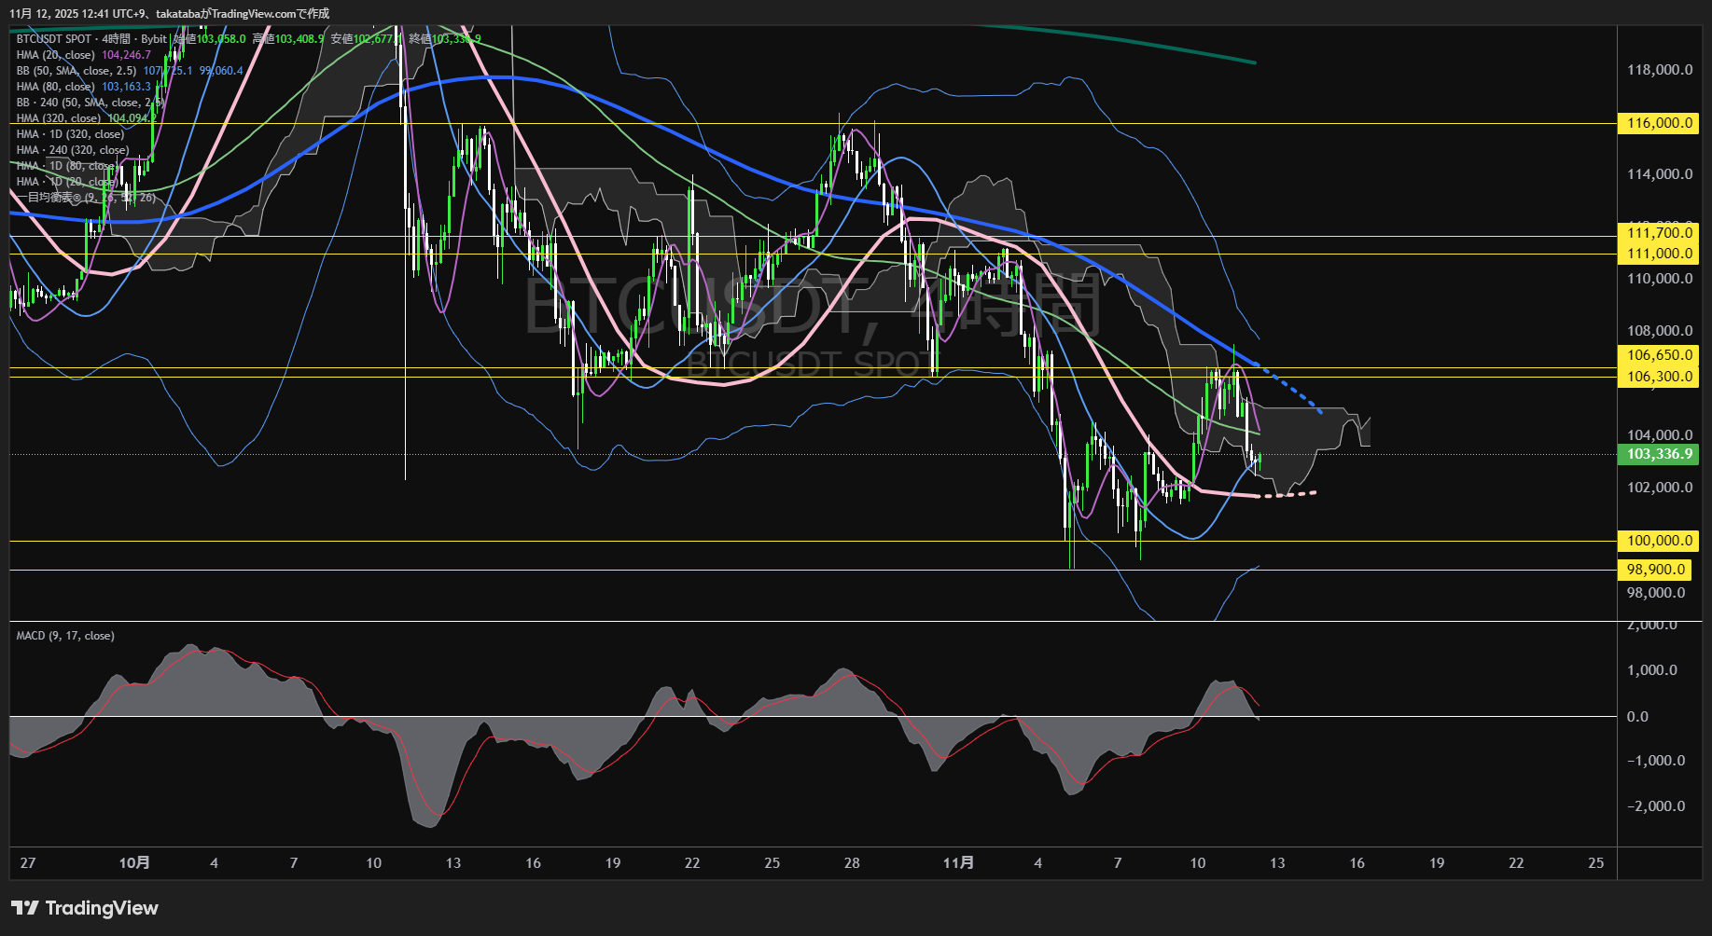Click the MACD (9, 17, close) label
The image size is (1712, 936).
pos(65,636)
